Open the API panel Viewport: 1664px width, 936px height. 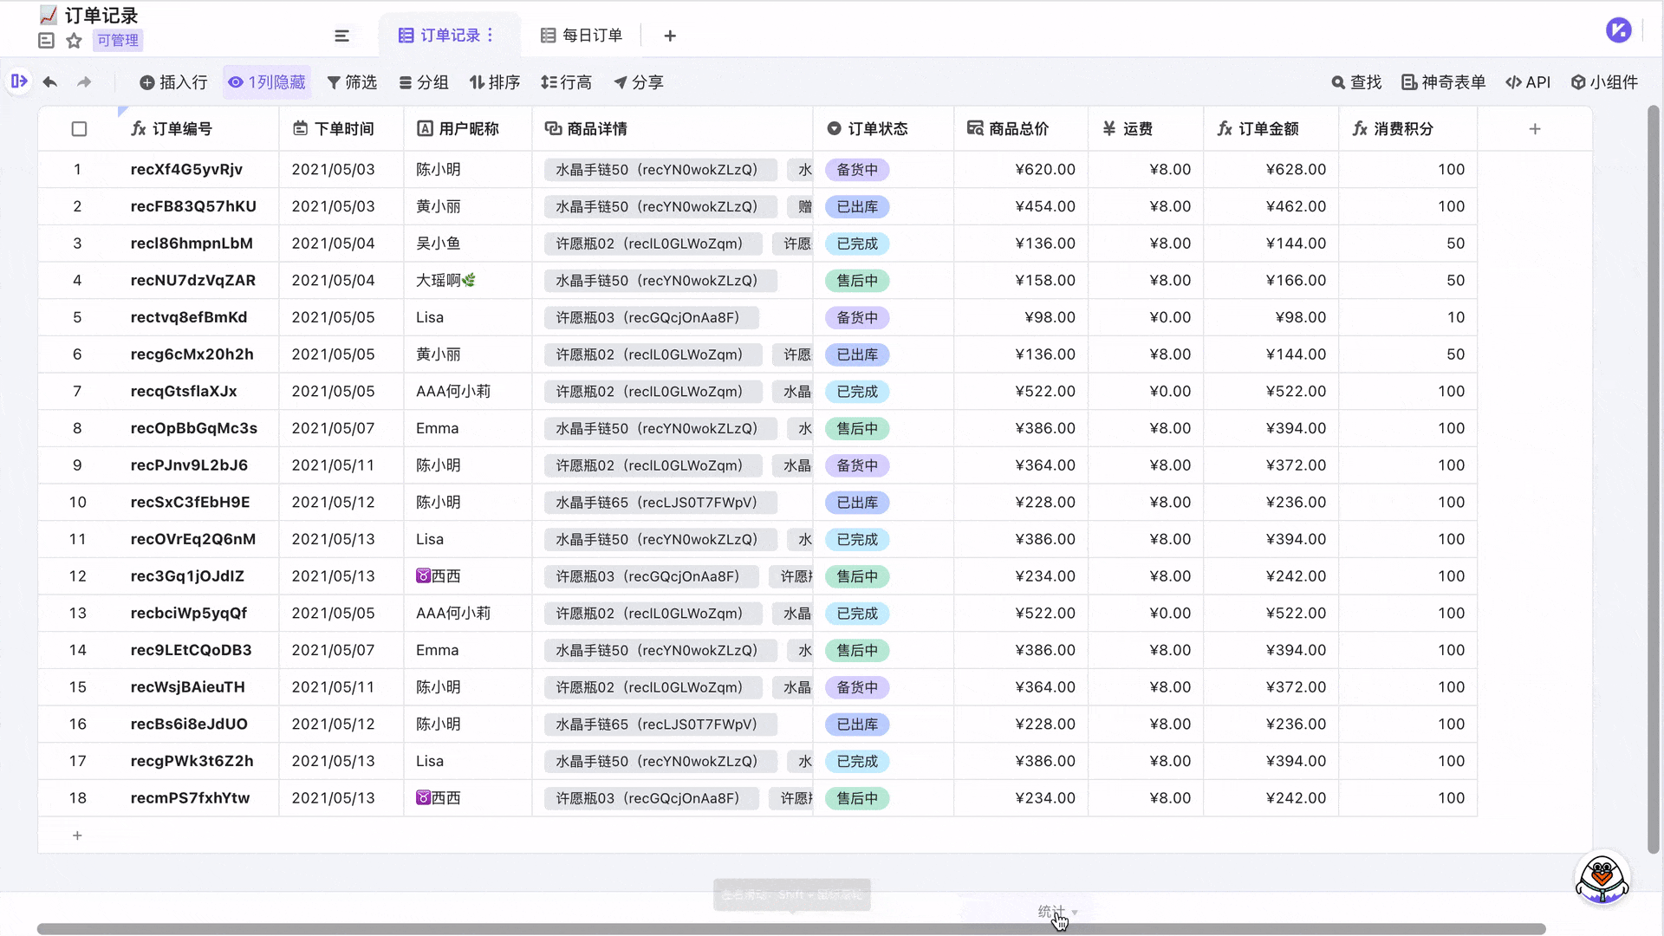point(1528,82)
